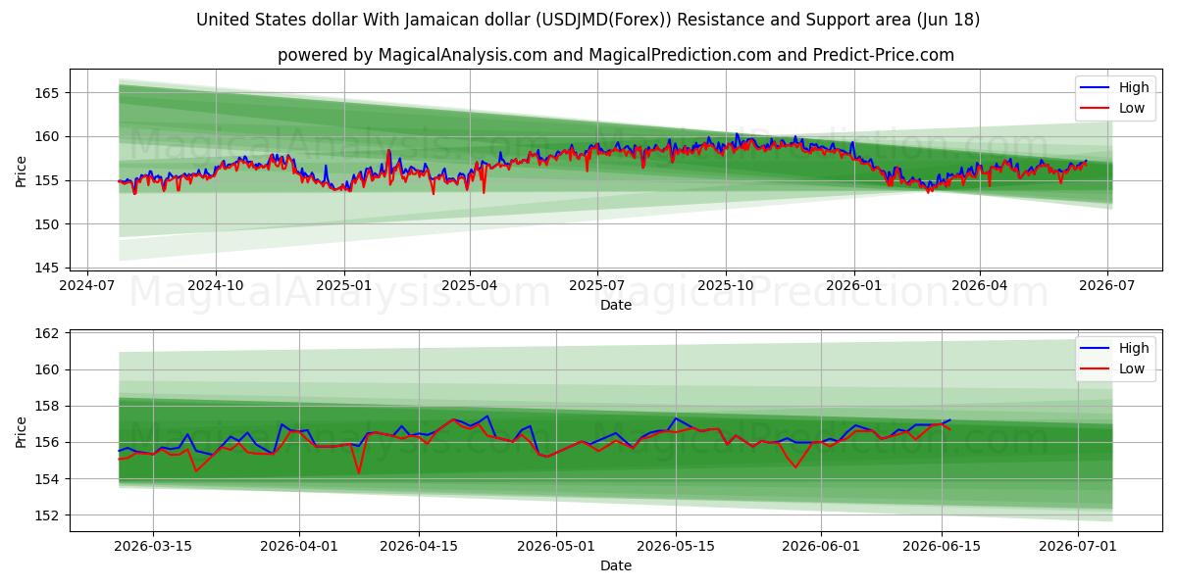This screenshot has width=1177, height=588.
Task: Click the 2026-07-01 tick label
Action: pyautogui.click(x=1079, y=547)
